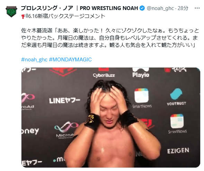Click the lower SmartNews icon in the video

pyautogui.click(x=177, y=121)
